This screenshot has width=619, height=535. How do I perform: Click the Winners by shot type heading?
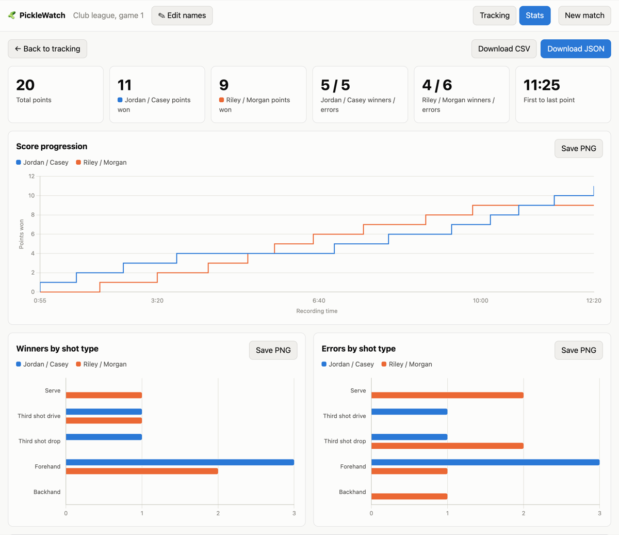point(57,349)
